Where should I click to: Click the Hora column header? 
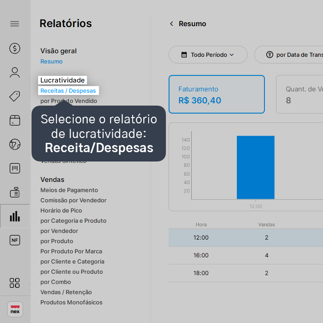[201, 225]
